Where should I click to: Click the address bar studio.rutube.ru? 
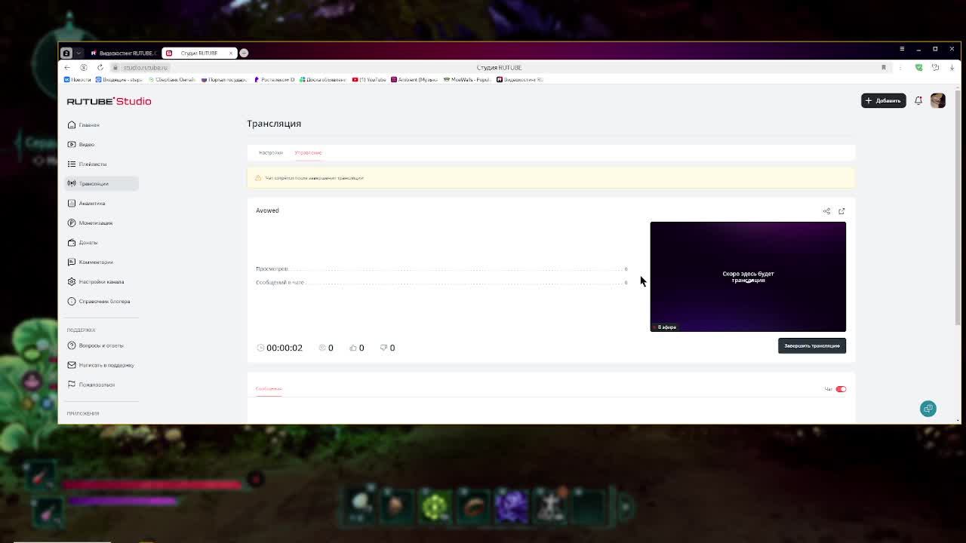(x=145, y=67)
